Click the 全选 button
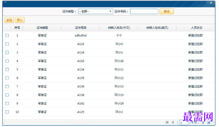The width and height of the screenshot is (219, 127). click(9, 20)
